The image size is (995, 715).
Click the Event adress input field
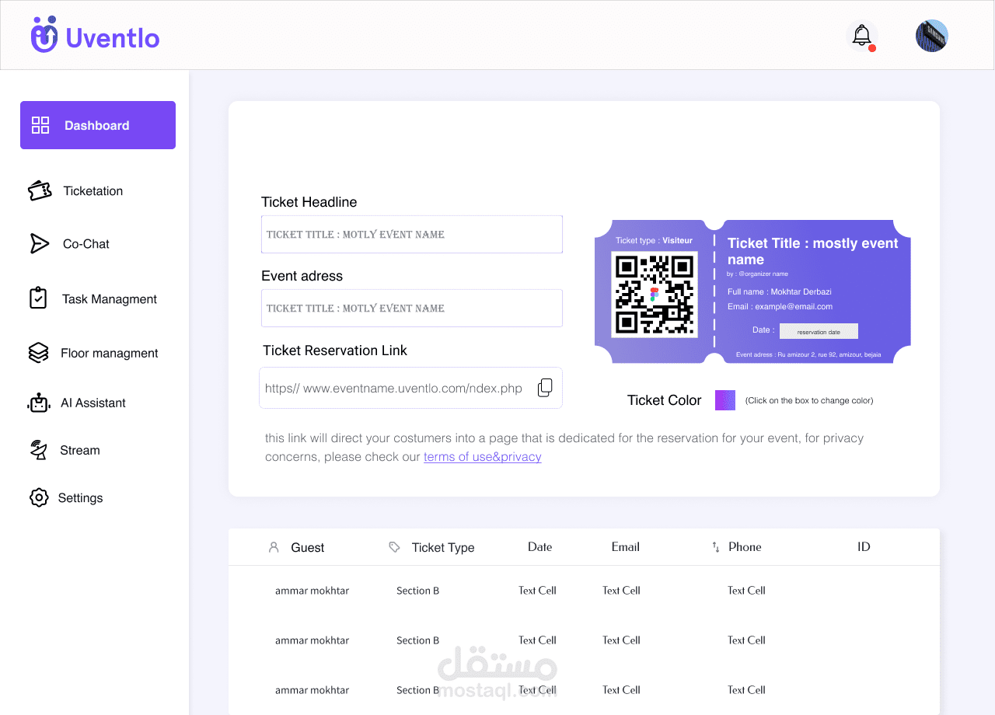point(412,308)
